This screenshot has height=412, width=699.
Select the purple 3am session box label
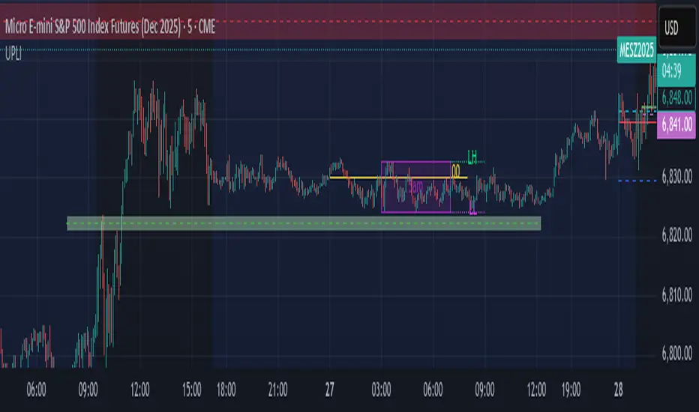[x=415, y=186]
